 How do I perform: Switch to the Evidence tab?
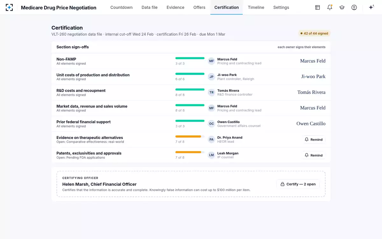175,7
